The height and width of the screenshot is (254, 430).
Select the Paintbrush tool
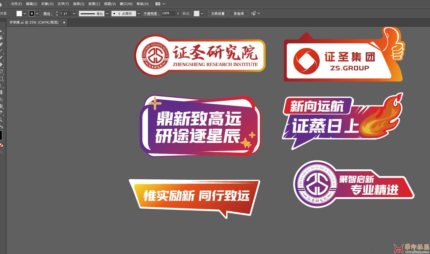point(1,58)
